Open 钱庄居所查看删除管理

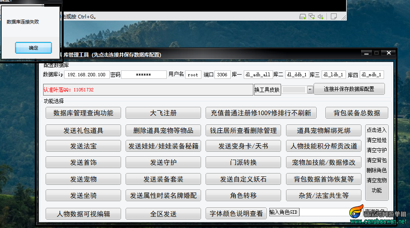[x=243, y=130]
